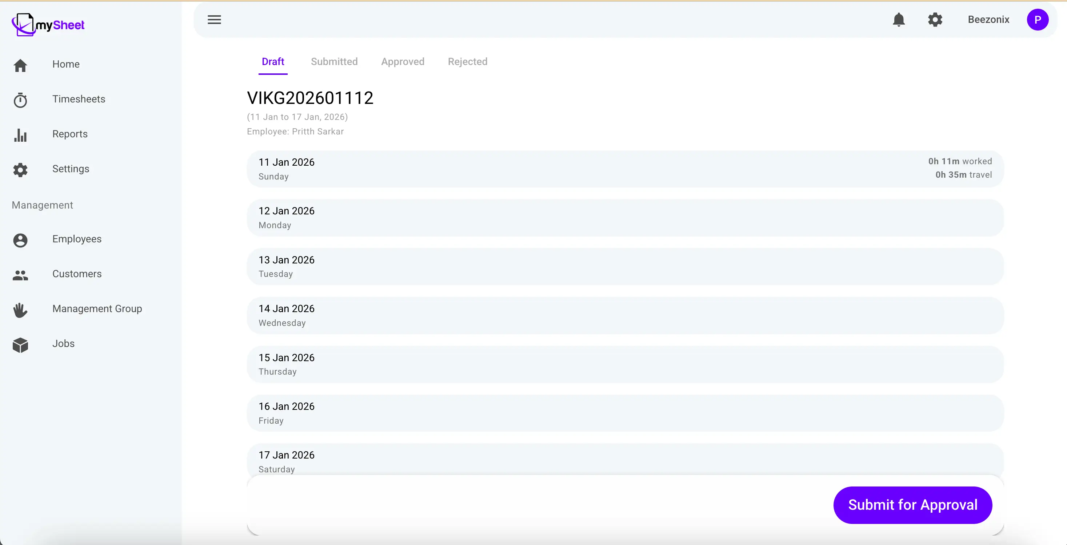Expand the 15 Jan 2026 Thursday entry

625,364
